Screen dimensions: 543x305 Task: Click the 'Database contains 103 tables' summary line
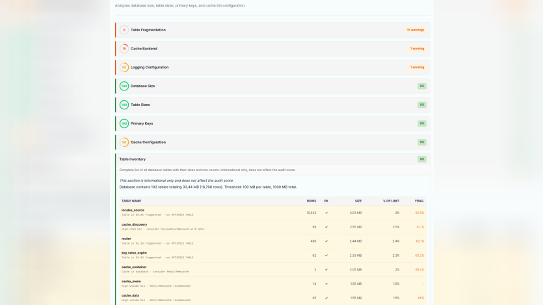(208, 187)
